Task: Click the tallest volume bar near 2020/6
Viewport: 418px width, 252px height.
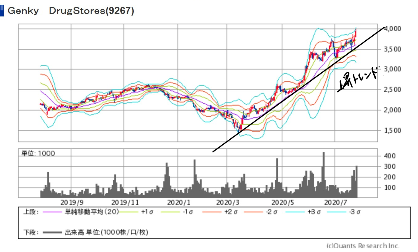Action: 324,175
